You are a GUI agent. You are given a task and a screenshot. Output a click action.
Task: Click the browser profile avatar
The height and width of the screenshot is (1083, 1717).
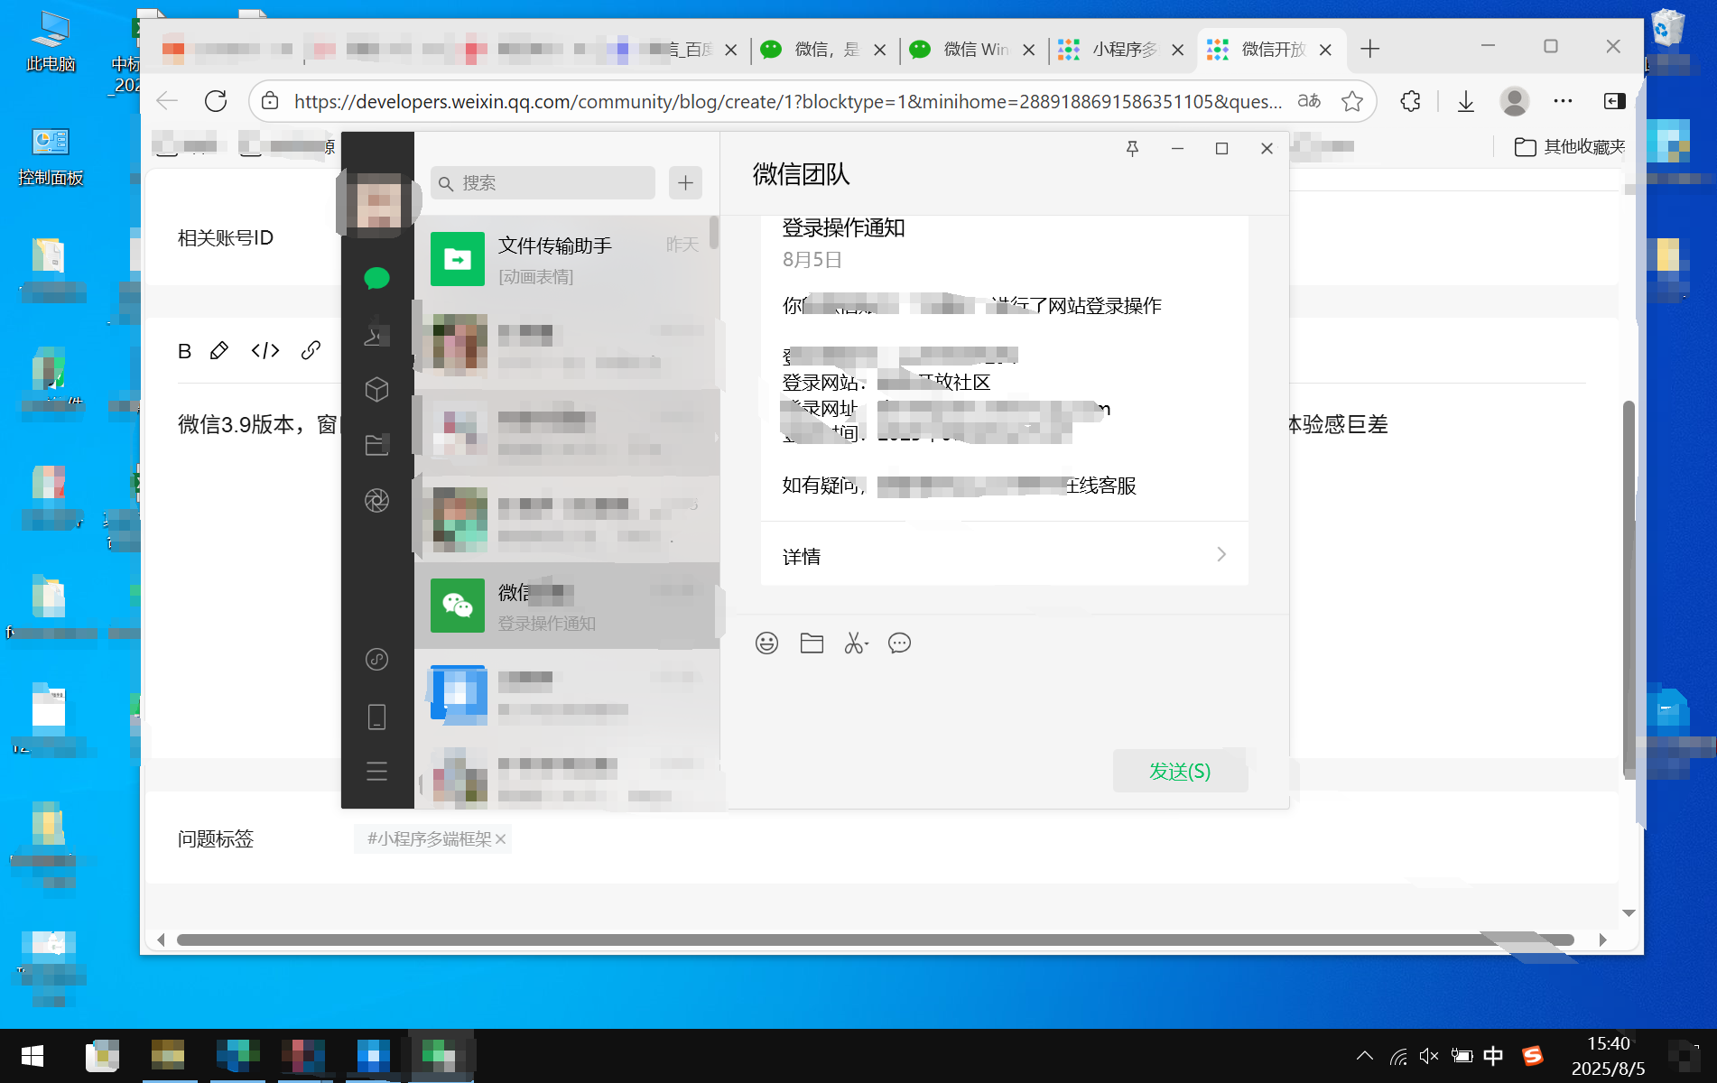pyautogui.click(x=1515, y=101)
